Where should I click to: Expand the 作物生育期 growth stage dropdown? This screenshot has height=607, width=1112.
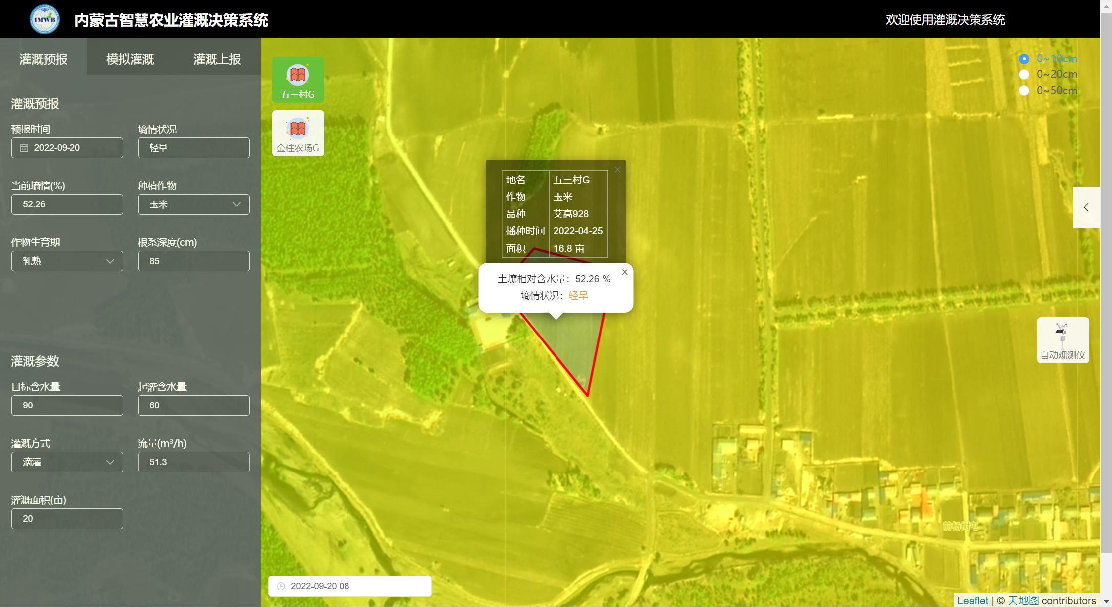pos(67,261)
